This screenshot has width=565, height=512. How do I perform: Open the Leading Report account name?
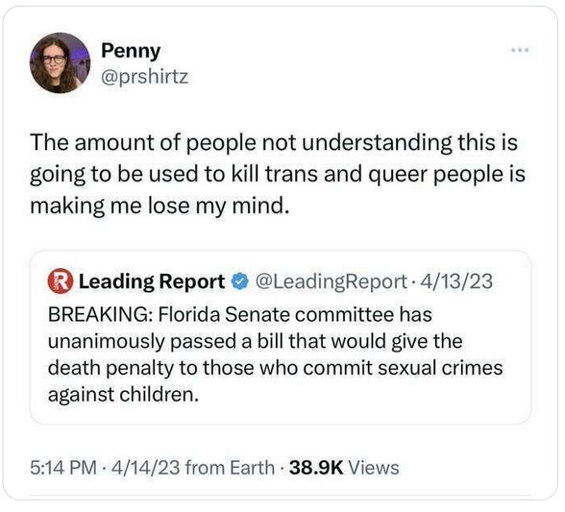152,281
